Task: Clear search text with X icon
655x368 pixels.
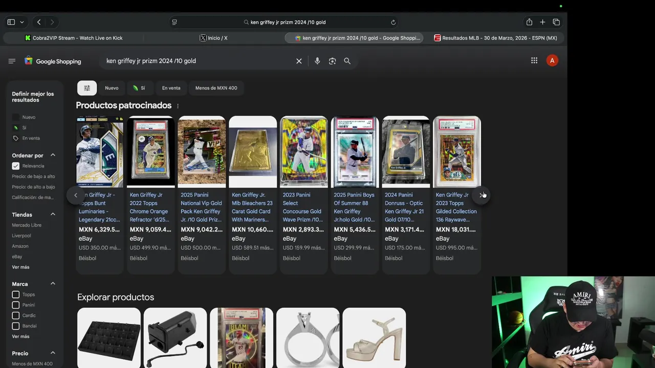Action: point(299,61)
